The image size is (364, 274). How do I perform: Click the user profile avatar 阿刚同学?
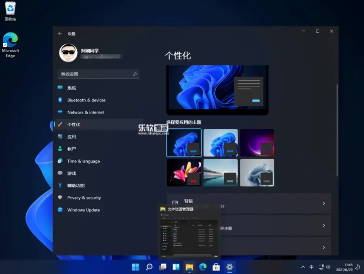[68, 53]
